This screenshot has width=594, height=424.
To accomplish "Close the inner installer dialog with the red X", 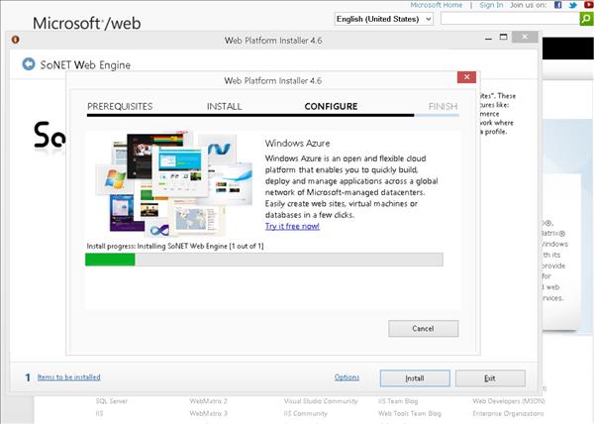I will tap(466, 77).
